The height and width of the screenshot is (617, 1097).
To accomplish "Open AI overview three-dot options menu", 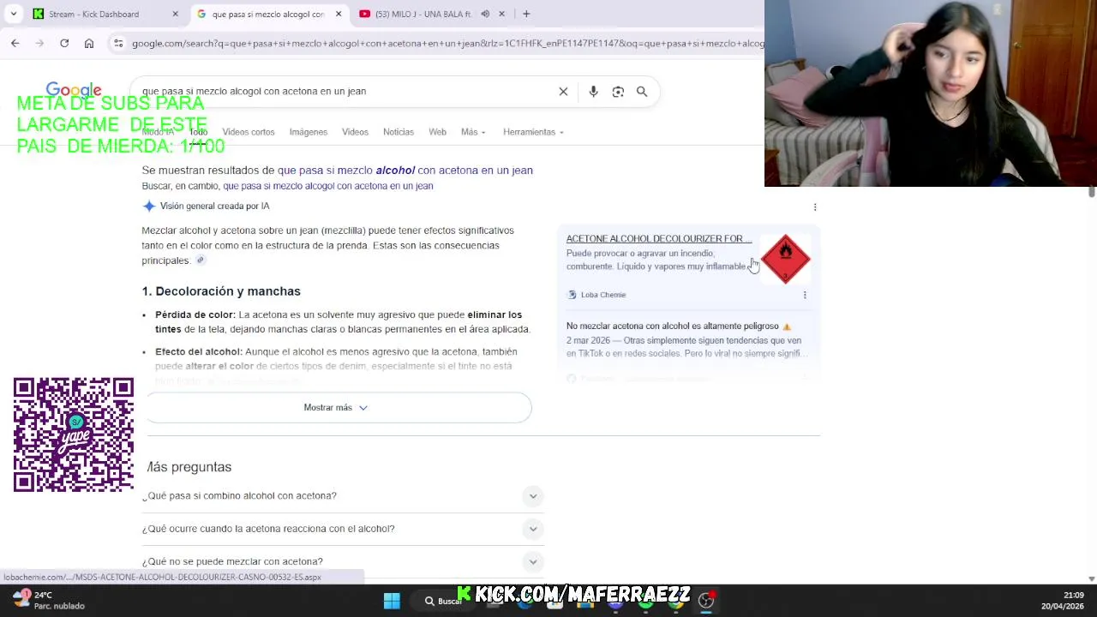I will (x=815, y=207).
